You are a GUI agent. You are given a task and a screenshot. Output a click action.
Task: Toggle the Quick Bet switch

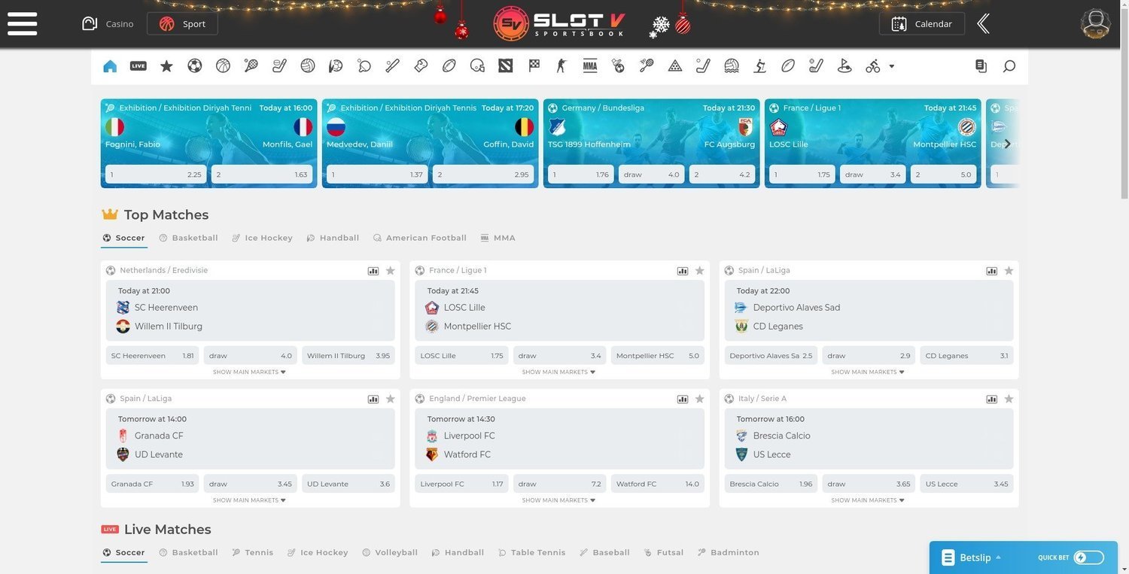tap(1089, 557)
